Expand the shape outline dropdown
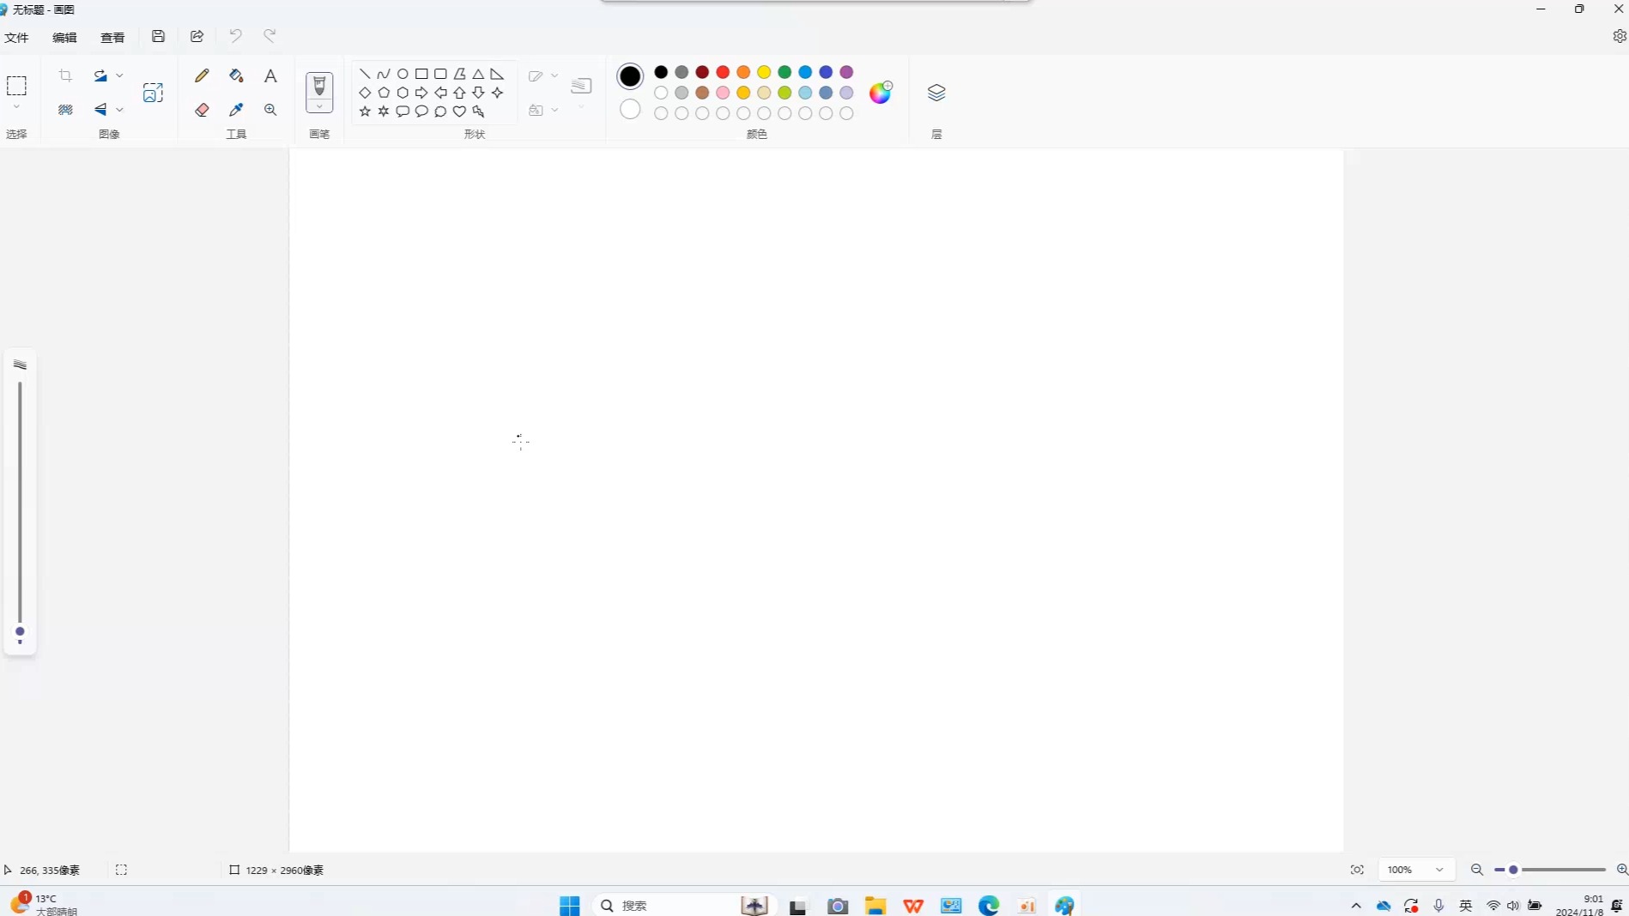 (554, 75)
